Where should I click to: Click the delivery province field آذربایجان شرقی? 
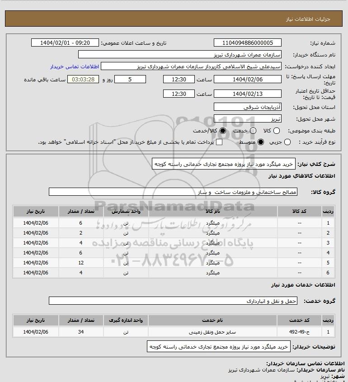[x=247, y=107]
